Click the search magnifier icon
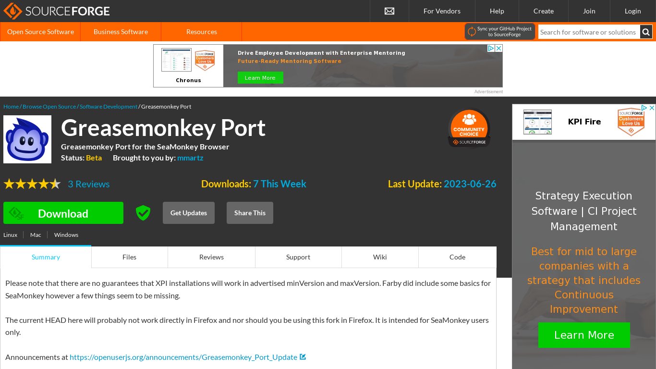 [646, 32]
